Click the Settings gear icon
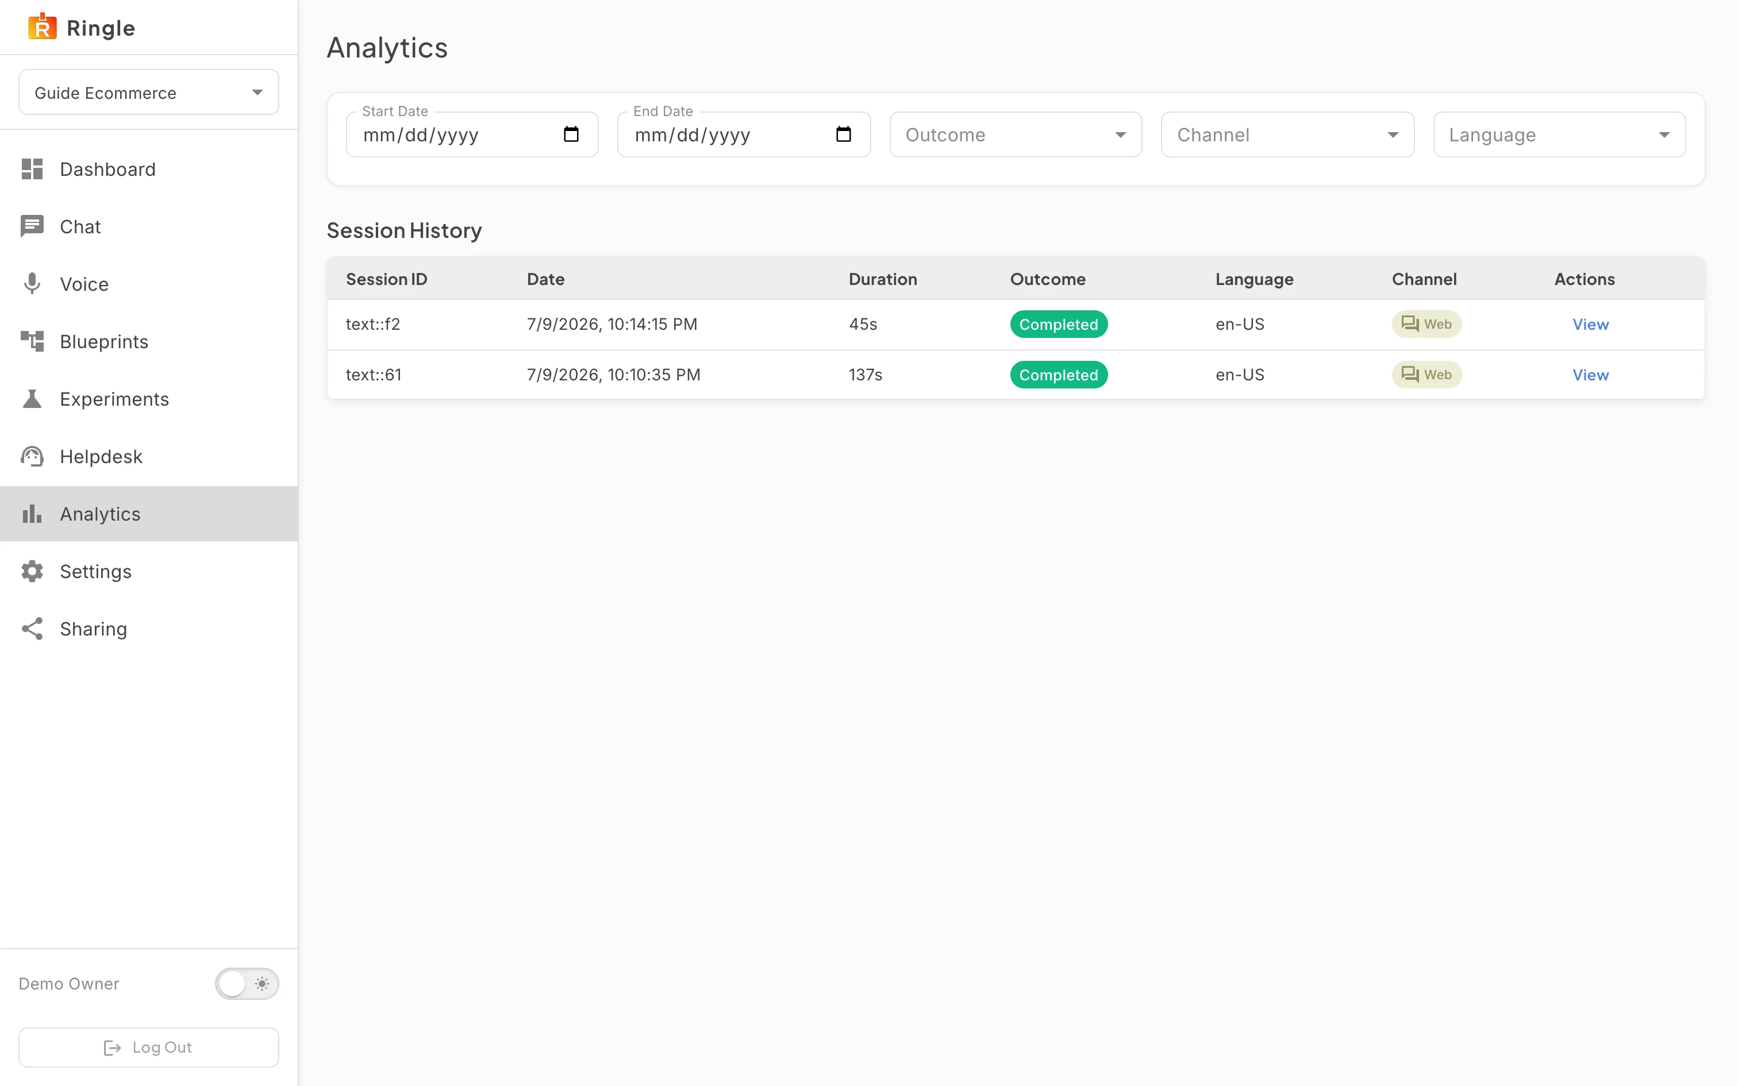This screenshot has width=1738, height=1086. 32,571
